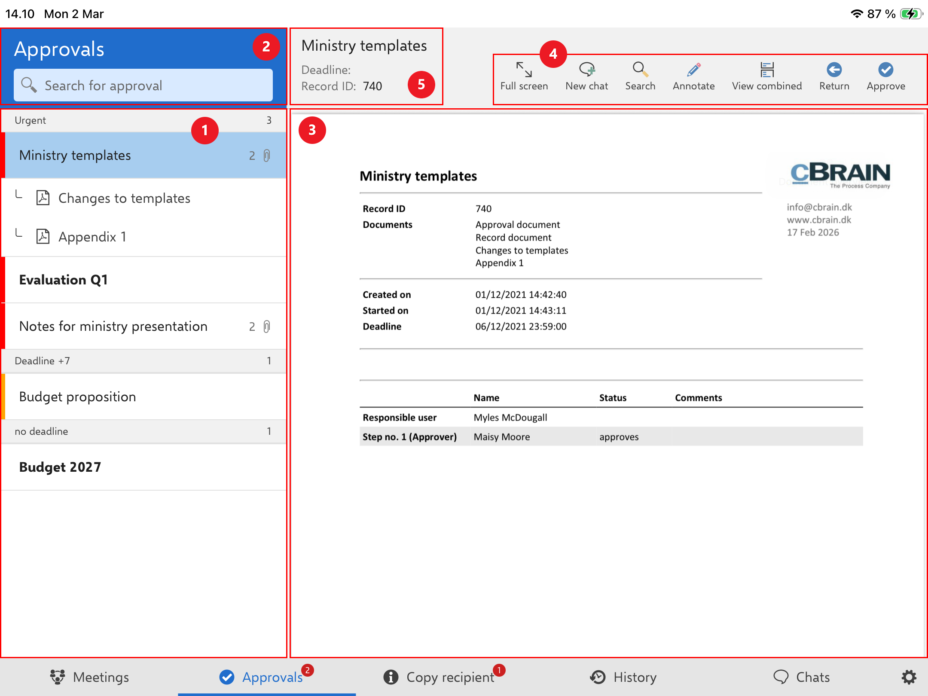This screenshot has width=928, height=696.
Task: Open the Appendix 1 document
Action: (144, 237)
